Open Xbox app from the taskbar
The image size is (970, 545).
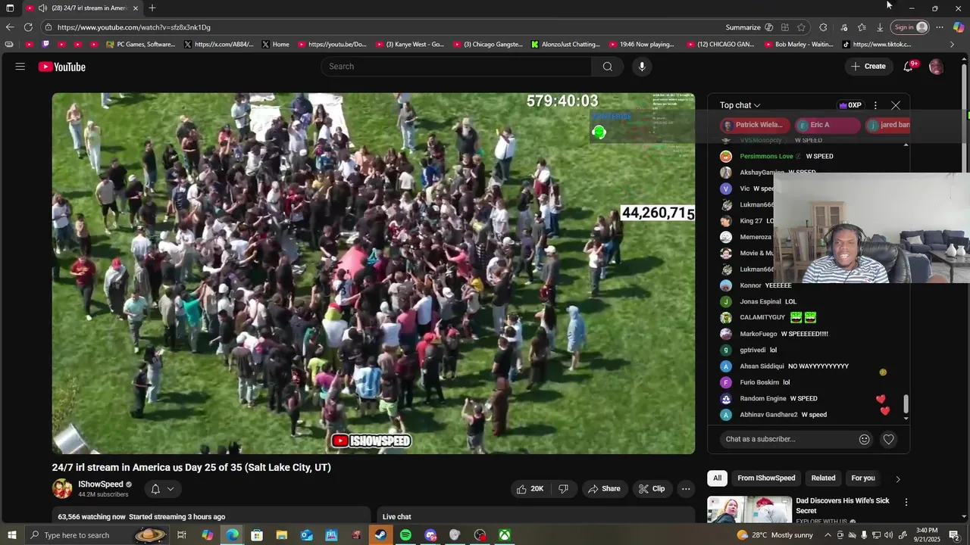[x=504, y=535]
